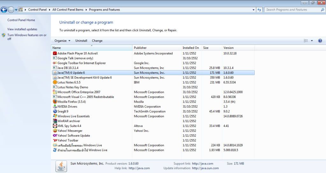
Task: Click the Windows Live sign-in assistant icon
Action: click(x=55, y=150)
